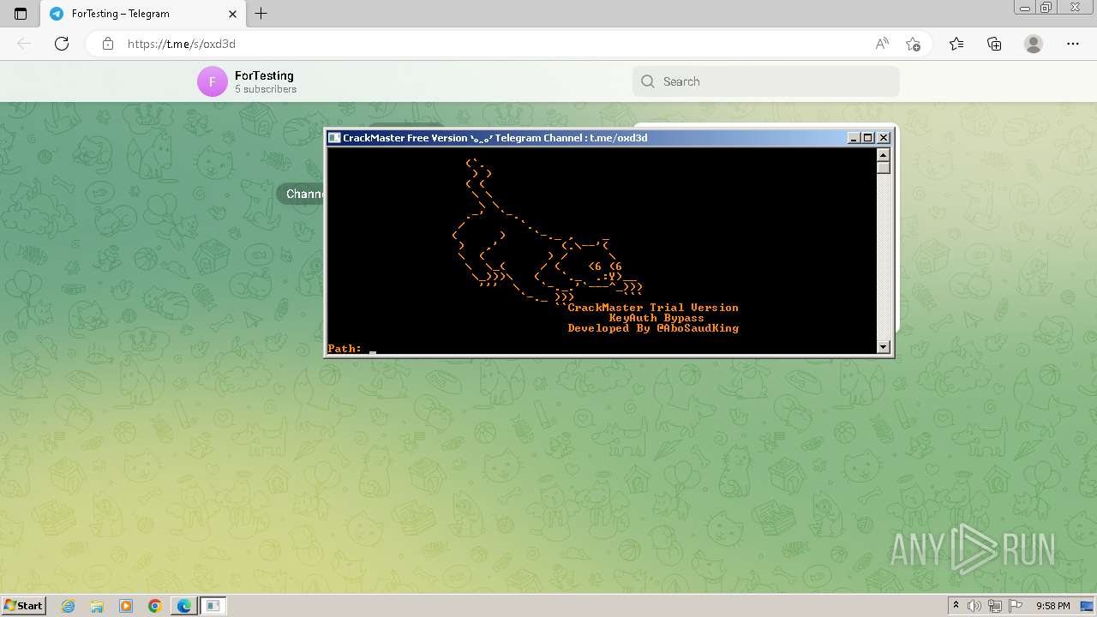Viewport: 1097px width, 617px height.
Task: Open the volume control tray icon
Action: [974, 606]
